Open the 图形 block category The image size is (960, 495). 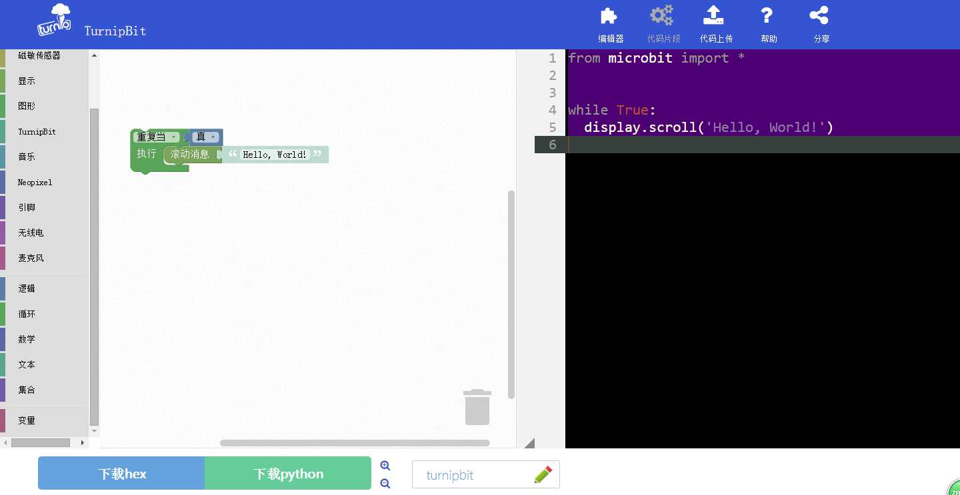tap(44, 106)
